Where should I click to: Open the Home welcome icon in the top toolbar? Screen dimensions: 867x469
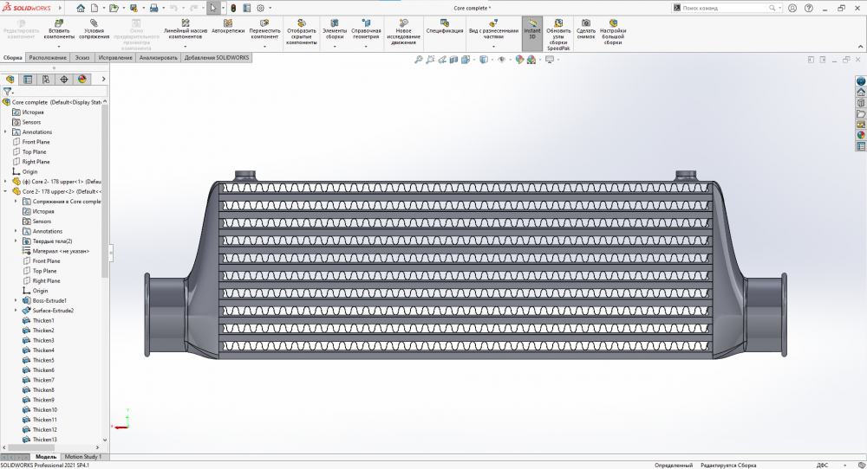point(81,8)
